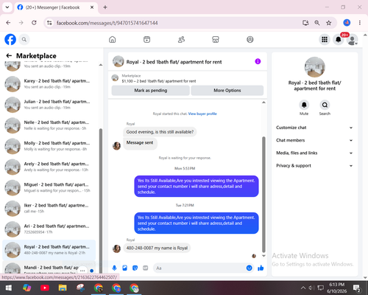
Task: Click the Facebook search magnifier icon
Action: (x=24, y=39)
